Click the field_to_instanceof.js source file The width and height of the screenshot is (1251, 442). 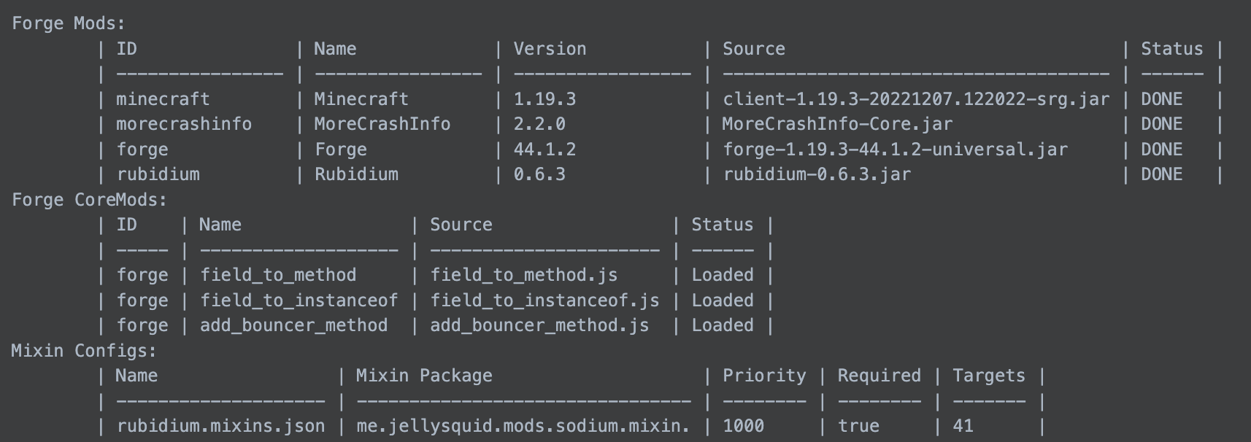[544, 301]
